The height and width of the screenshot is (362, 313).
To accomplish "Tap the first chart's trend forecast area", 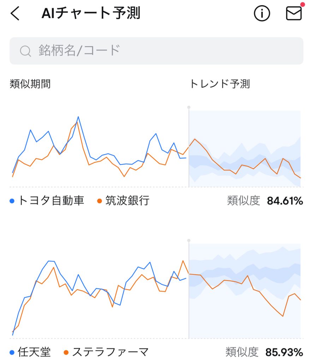I will (244, 148).
